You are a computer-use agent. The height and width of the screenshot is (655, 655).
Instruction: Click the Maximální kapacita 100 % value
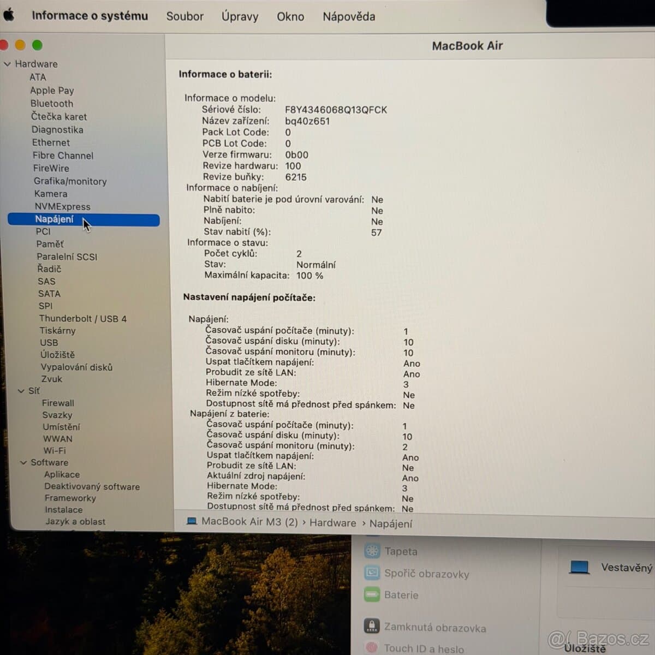tap(310, 276)
